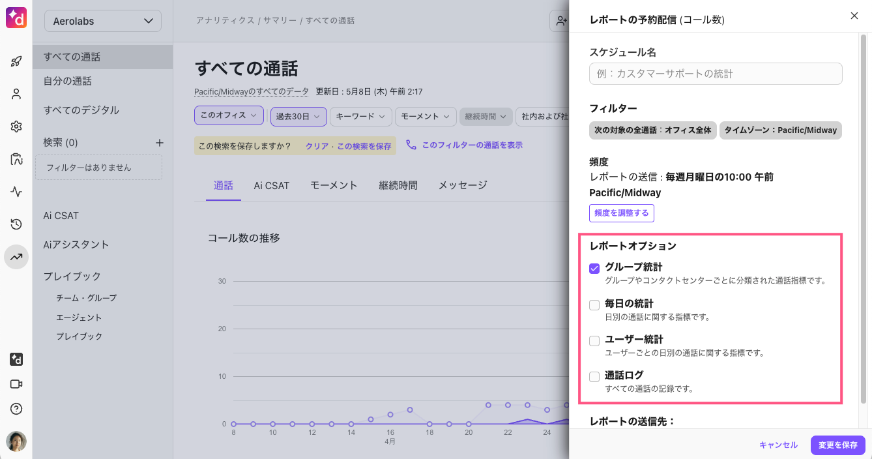The image size is (872, 459).
Task: Open the 過去30日 date range dropdown
Action: click(298, 116)
